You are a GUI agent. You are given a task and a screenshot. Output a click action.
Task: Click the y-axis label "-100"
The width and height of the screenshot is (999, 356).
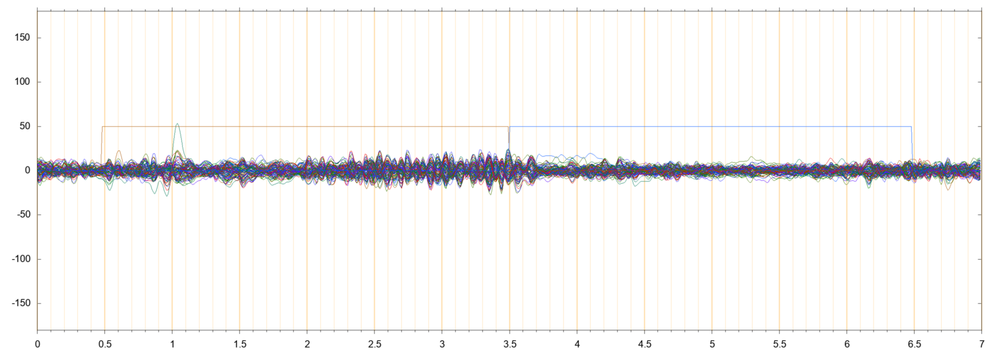tap(22, 258)
